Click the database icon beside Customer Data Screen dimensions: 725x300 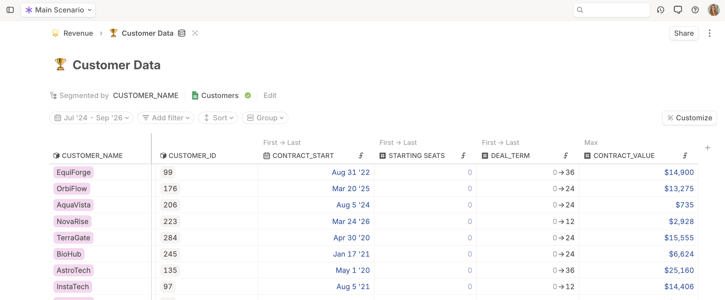[x=182, y=33]
